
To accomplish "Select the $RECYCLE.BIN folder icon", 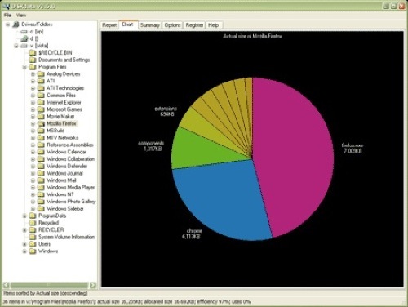I will (33, 52).
